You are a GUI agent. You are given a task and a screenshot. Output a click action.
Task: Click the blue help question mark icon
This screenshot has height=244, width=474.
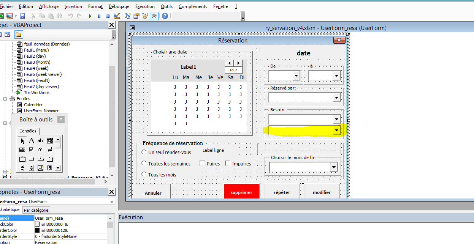pos(165,16)
